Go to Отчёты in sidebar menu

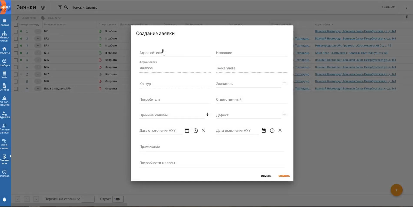tap(5, 87)
